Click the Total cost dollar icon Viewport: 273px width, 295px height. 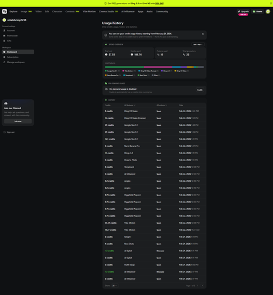[106, 54]
